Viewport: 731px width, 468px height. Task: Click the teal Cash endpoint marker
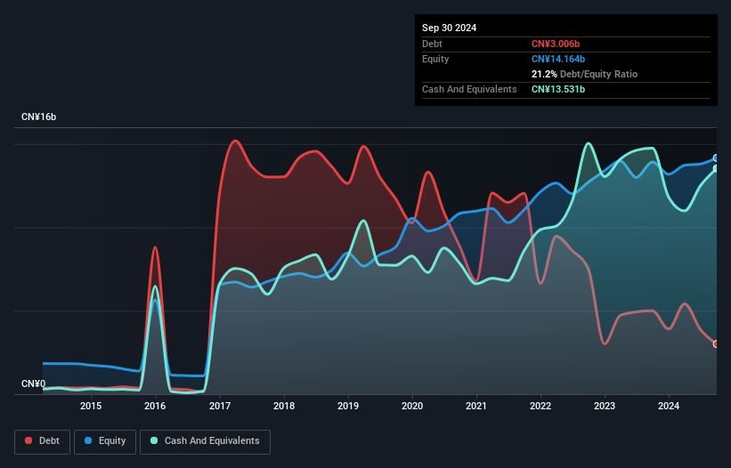click(716, 168)
